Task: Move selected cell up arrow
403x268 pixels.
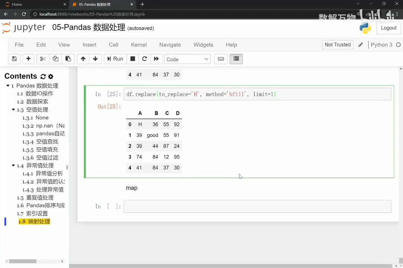Action: (83, 59)
